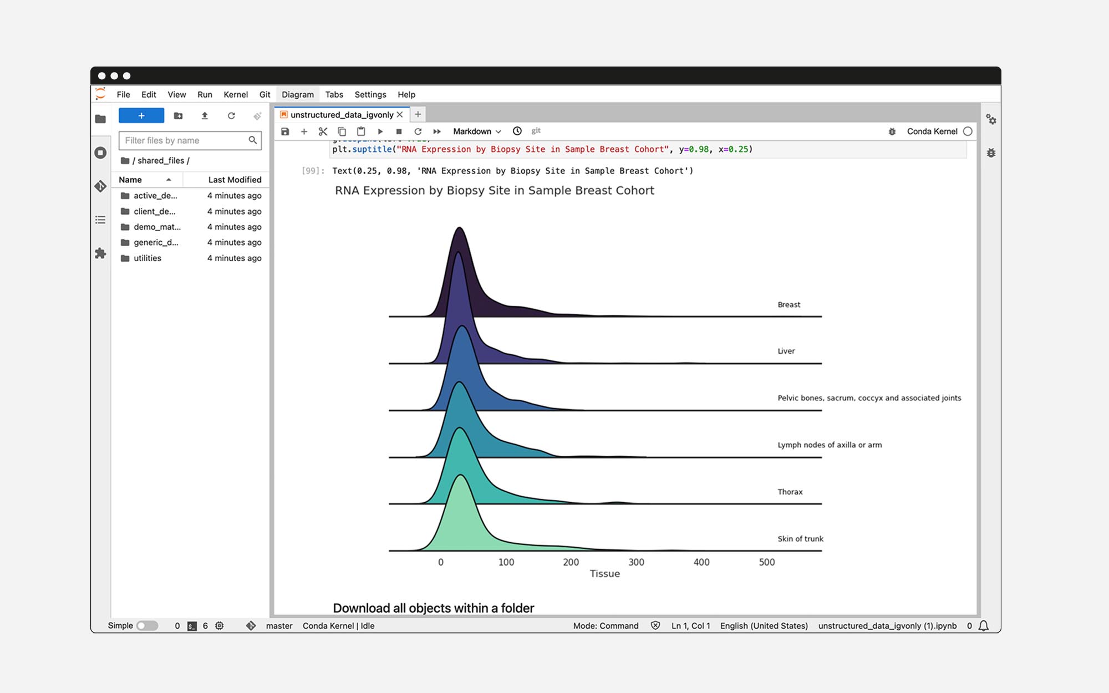The height and width of the screenshot is (693, 1109).
Task: Open the Kernel menu
Action: 236,94
